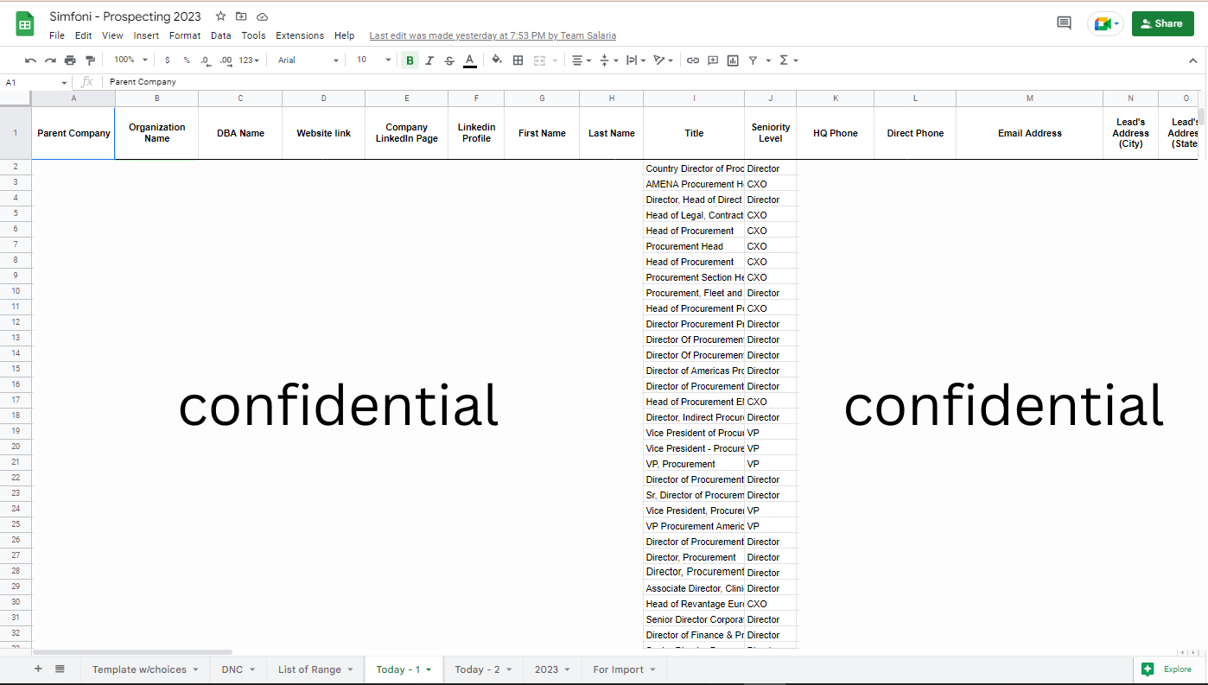
Task: Click the horizontal scrollbar thumb
Action: (x=132, y=652)
